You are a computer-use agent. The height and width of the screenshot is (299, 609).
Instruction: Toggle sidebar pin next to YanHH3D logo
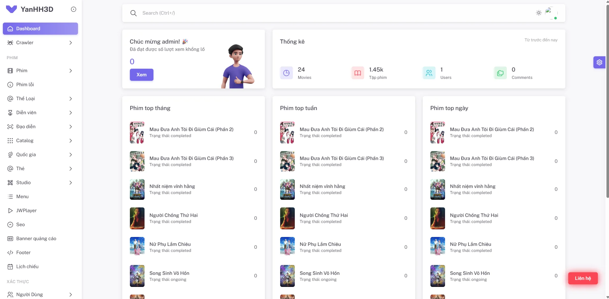74,9
